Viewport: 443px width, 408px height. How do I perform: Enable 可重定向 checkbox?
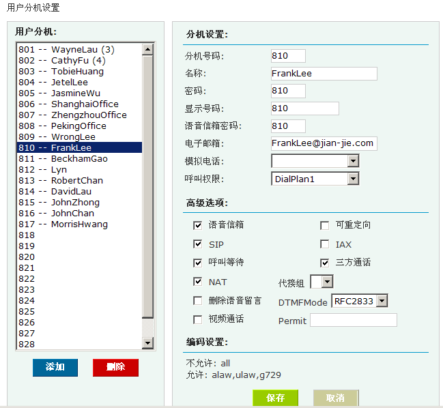[325, 225]
